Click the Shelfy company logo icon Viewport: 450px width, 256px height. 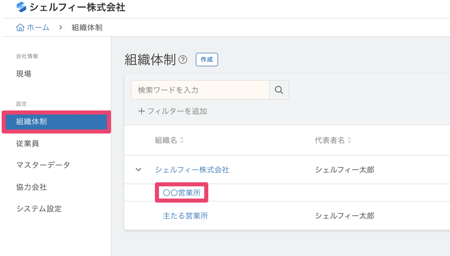point(21,7)
